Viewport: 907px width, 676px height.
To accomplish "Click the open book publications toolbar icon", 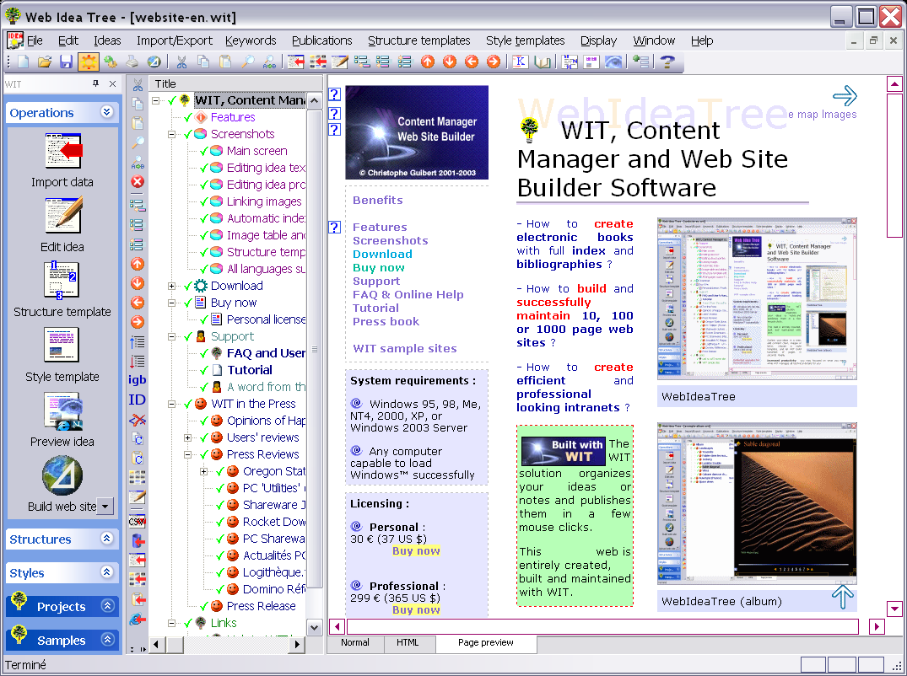I will click(542, 62).
